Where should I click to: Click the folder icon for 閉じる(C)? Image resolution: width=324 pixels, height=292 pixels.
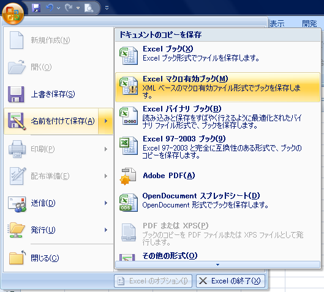coord(17,257)
